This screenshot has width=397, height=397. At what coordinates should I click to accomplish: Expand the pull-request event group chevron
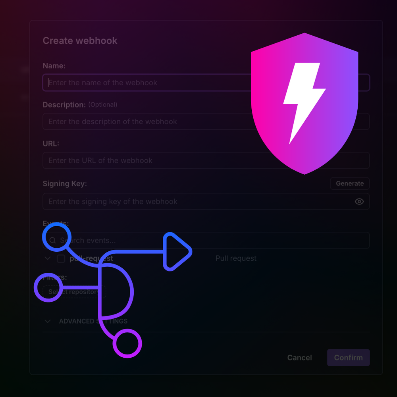click(x=48, y=258)
